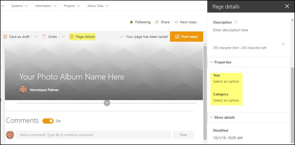Expand the Save as draft dropdown arrow
295x145 pixels.
[x=36, y=37]
